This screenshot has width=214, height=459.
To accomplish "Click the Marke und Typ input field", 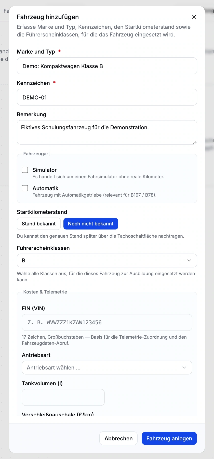I will click(107, 66).
